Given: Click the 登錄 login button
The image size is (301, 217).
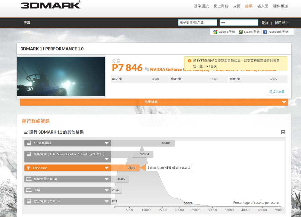Looking at the screenshot, I should [x=265, y=23].
